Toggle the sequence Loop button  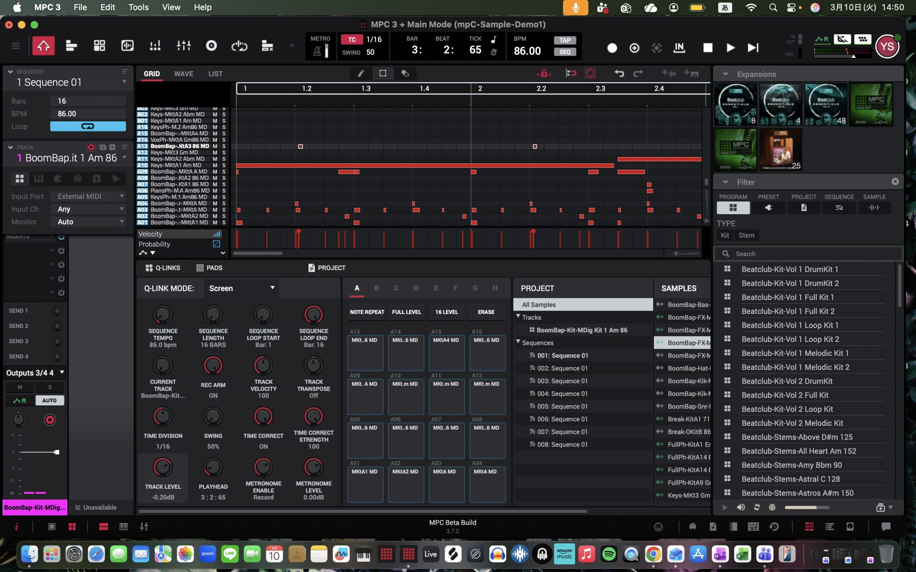tap(88, 126)
